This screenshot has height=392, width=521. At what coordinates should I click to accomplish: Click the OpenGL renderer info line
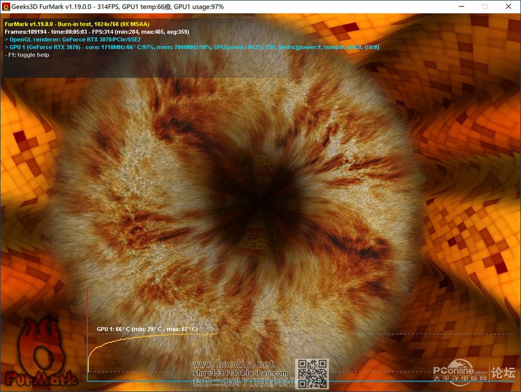point(72,40)
